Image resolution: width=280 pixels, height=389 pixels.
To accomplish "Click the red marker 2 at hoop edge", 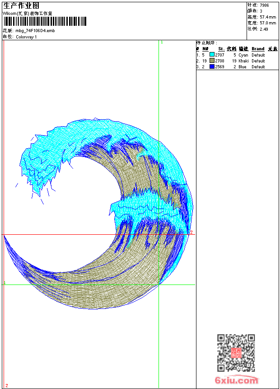I will click(x=191, y=232).
